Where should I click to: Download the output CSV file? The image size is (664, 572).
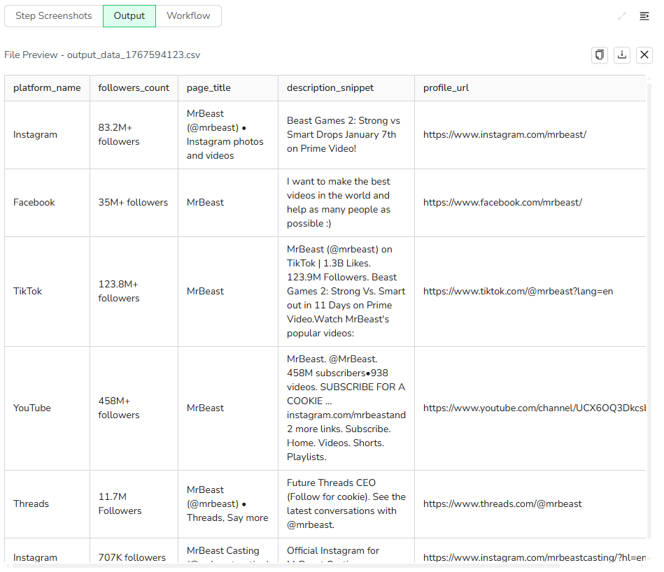click(x=622, y=55)
